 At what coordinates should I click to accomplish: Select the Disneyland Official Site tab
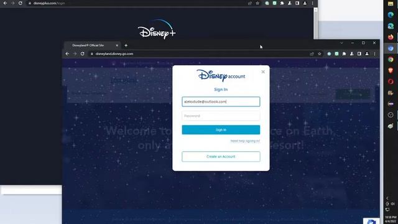pyautogui.click(x=91, y=45)
